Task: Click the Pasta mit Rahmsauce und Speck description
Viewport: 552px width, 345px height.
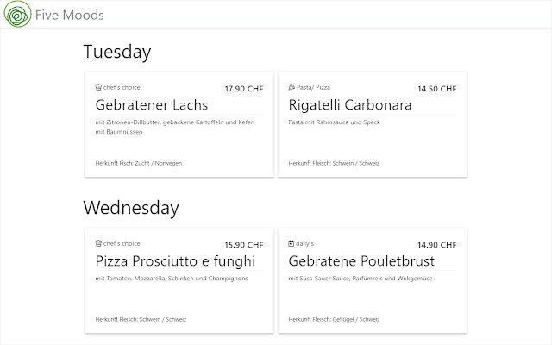Action: pos(334,122)
